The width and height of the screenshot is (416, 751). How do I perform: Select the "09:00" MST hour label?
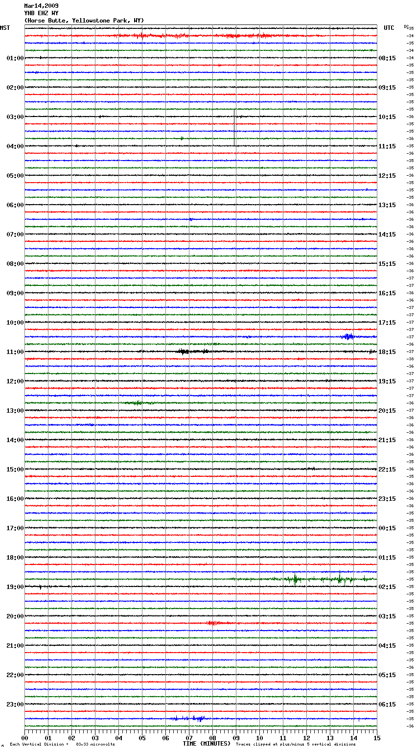pyautogui.click(x=15, y=293)
